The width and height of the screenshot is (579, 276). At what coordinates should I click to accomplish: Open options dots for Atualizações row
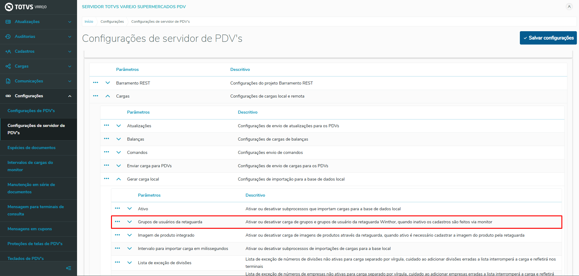(106, 125)
